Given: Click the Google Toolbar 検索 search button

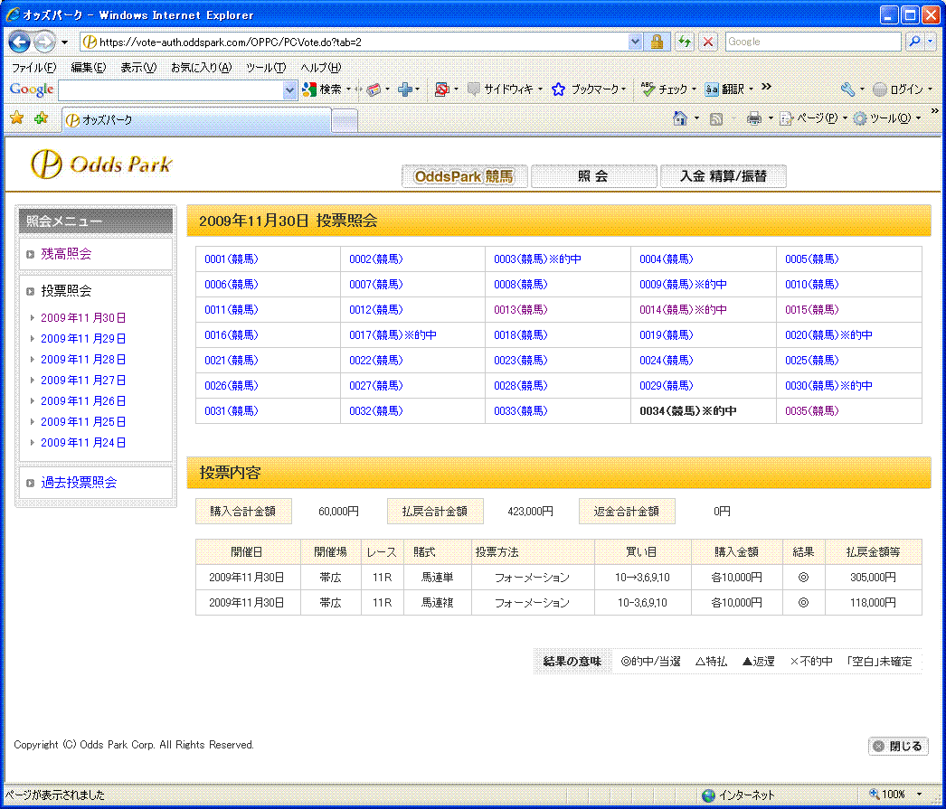Looking at the screenshot, I should [x=322, y=89].
